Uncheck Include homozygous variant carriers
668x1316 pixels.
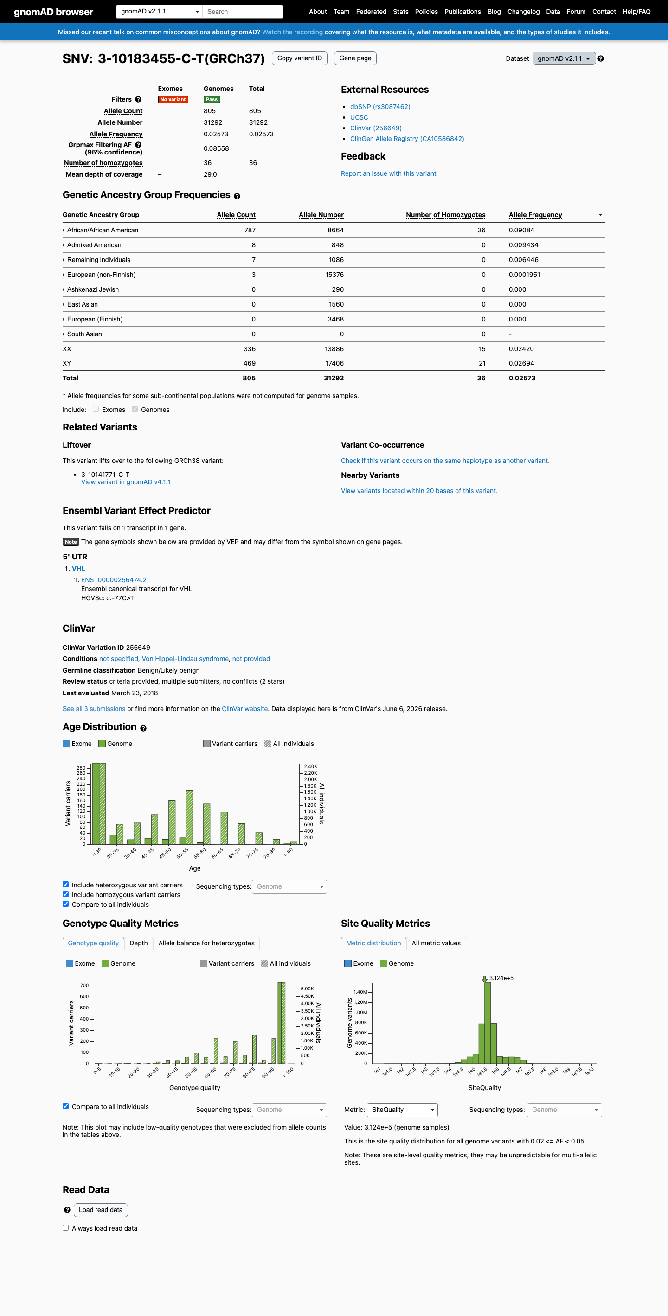click(65, 894)
